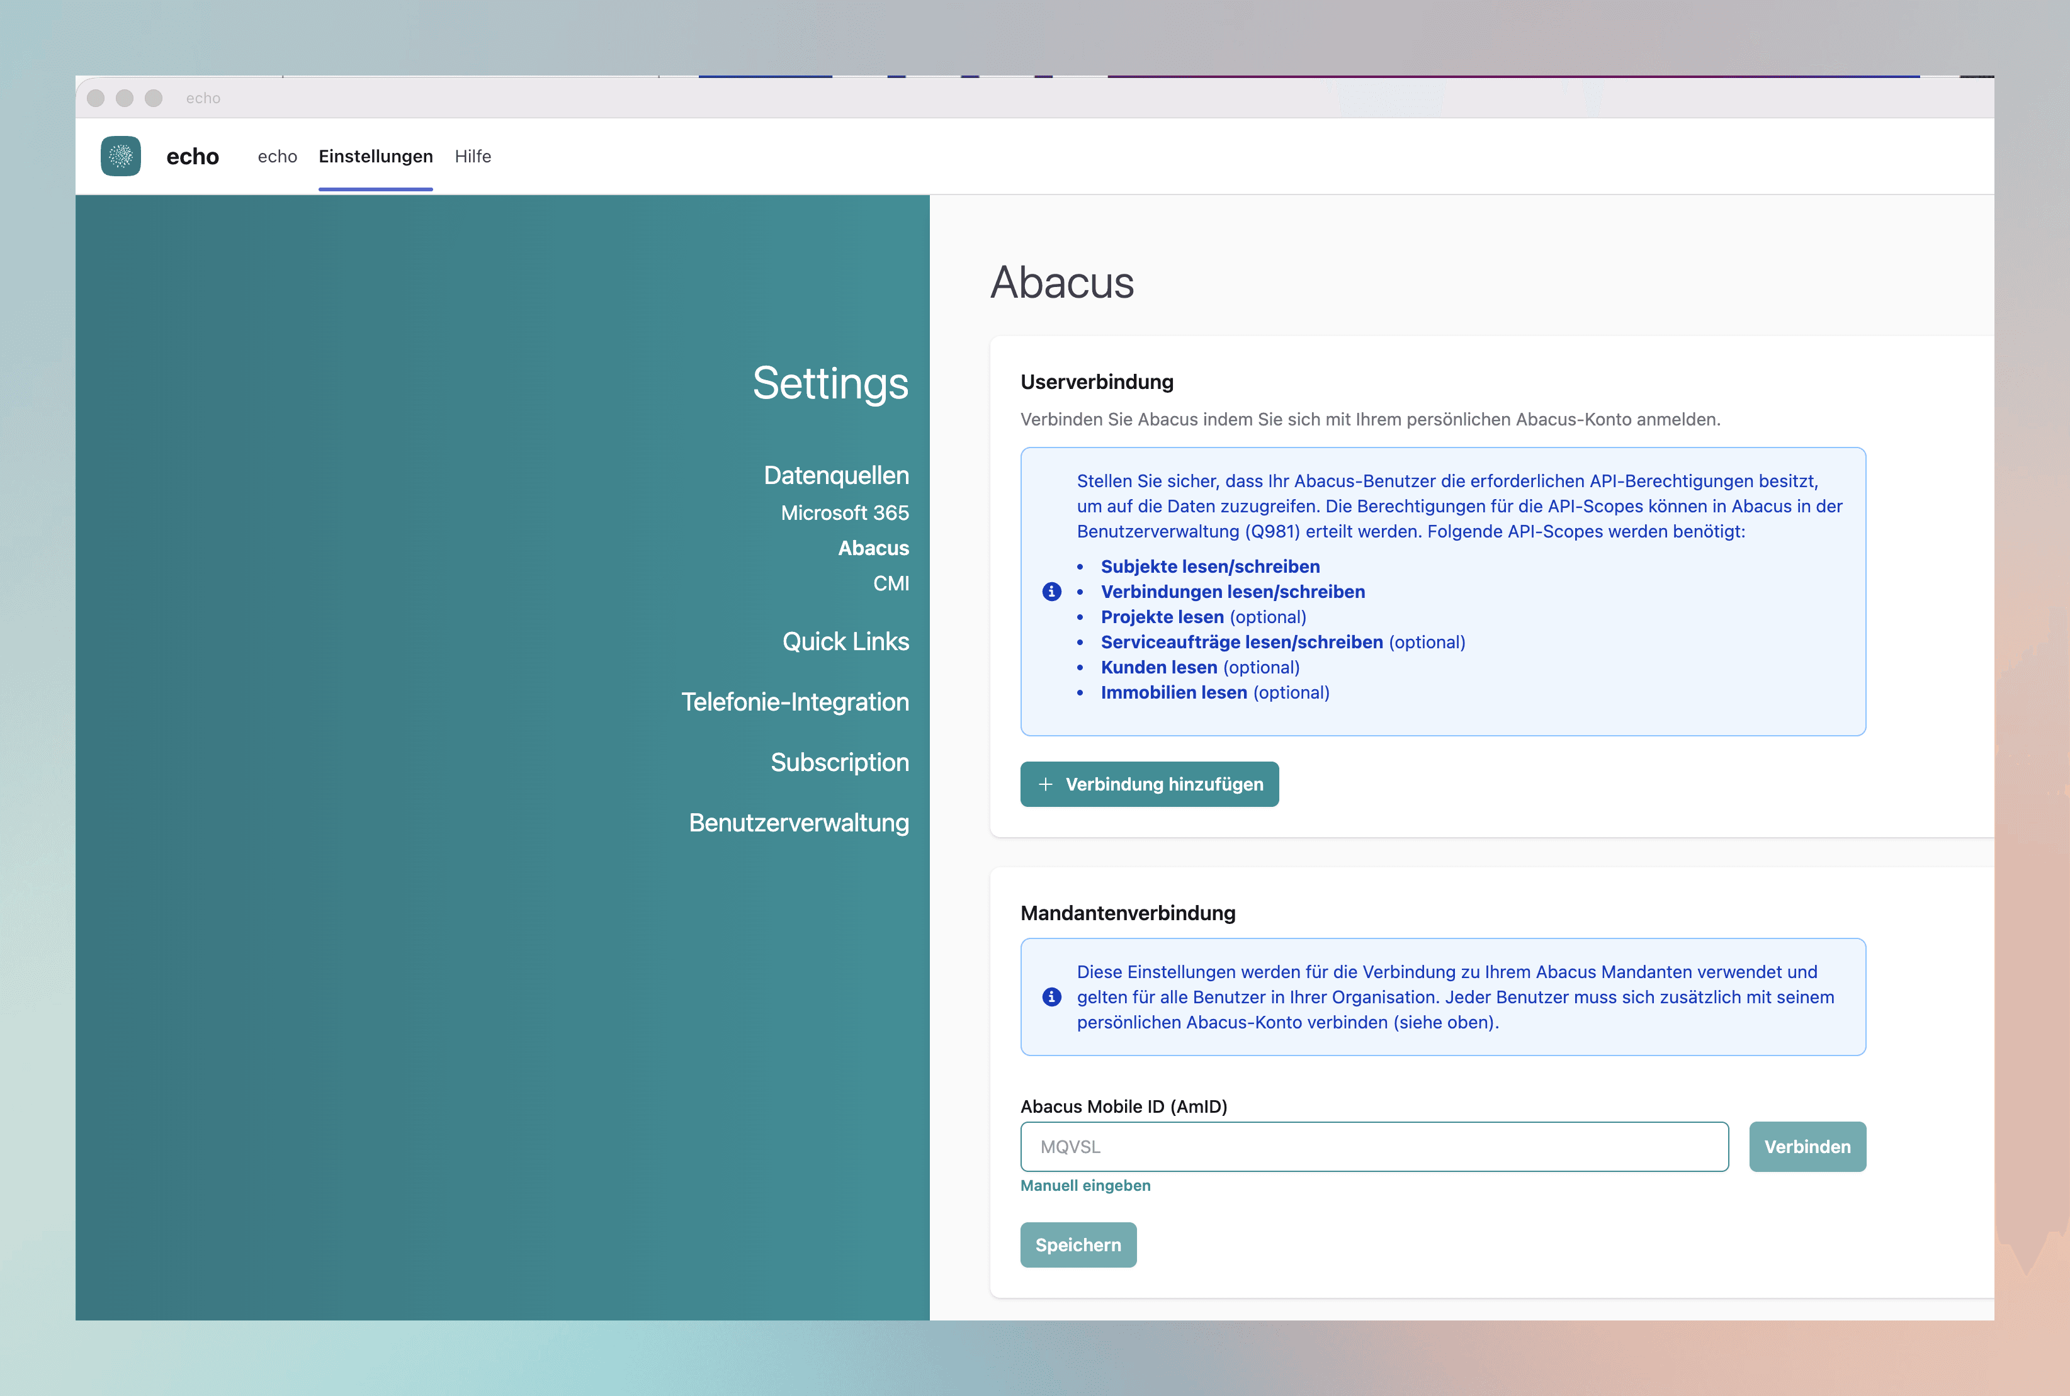Open Microsoft 365 data source settings

(x=845, y=513)
